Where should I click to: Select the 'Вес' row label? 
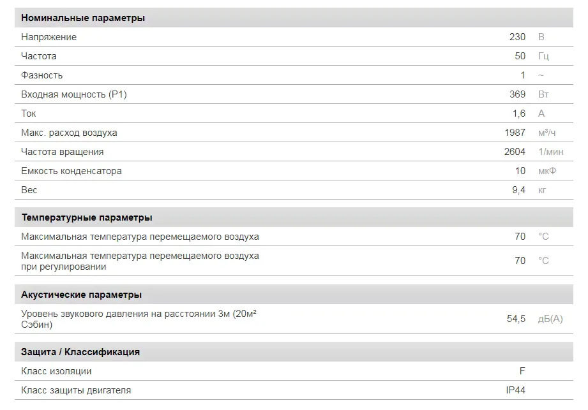[x=29, y=190]
